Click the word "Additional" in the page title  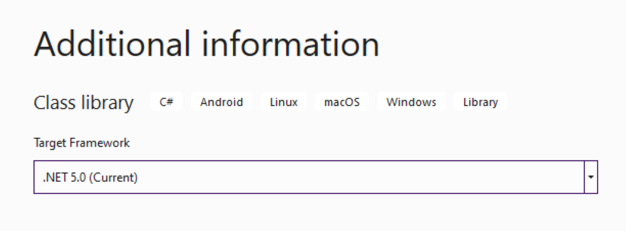point(113,44)
